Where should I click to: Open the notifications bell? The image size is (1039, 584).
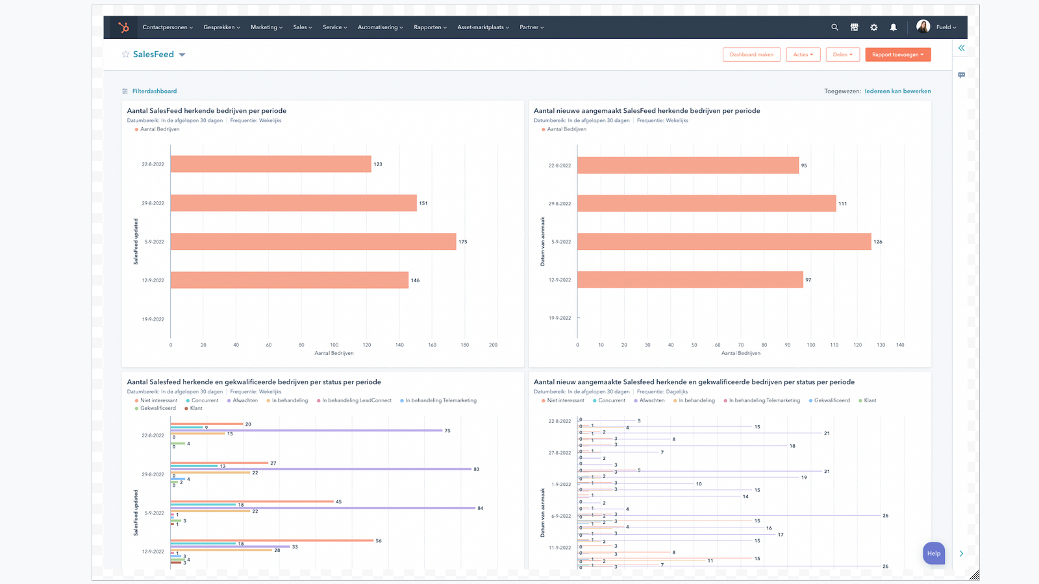point(893,27)
